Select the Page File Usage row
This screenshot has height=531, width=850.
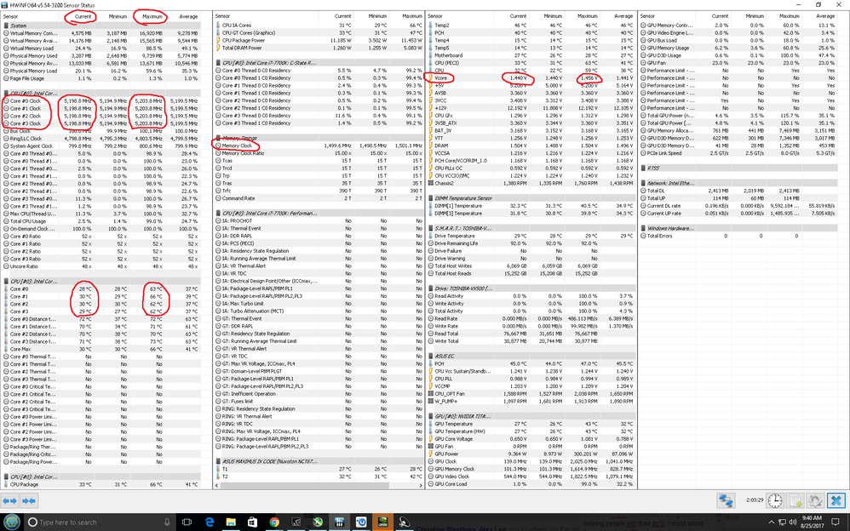point(101,78)
